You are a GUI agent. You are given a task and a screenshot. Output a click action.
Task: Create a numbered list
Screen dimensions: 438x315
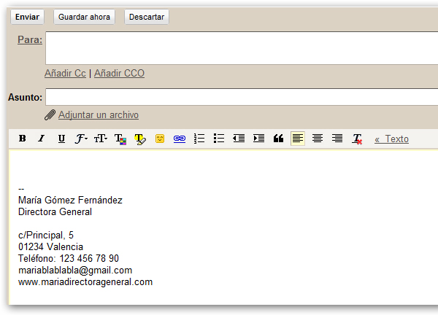(x=199, y=139)
